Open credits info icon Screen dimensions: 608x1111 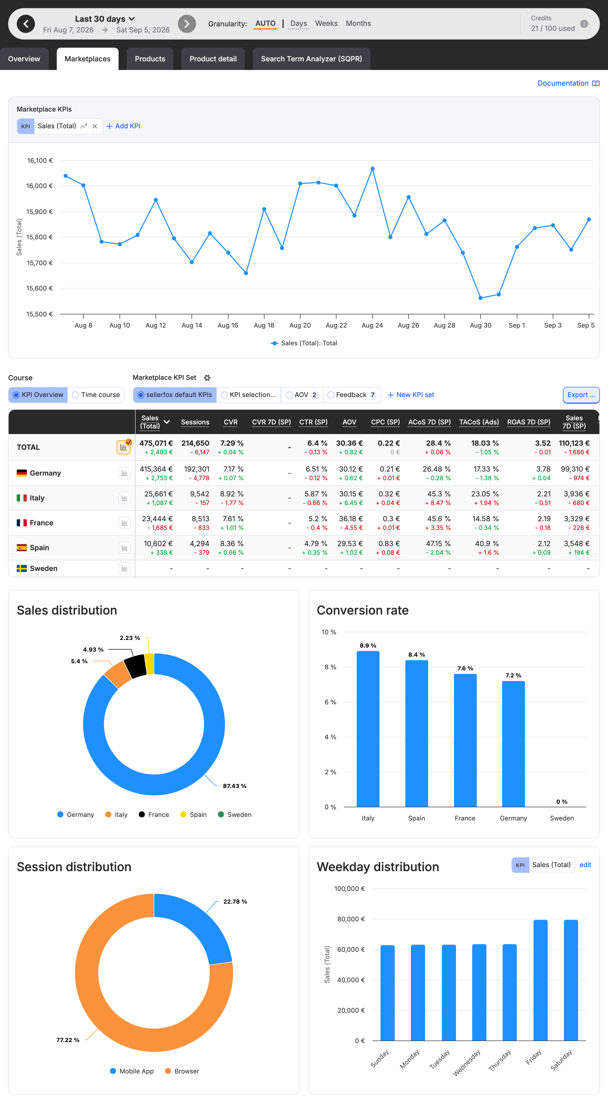click(x=584, y=24)
